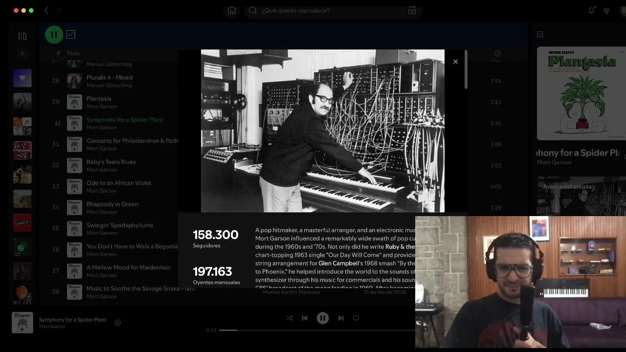The image size is (626, 352).
Task: Go back with the left chevron
Action: [46, 10]
